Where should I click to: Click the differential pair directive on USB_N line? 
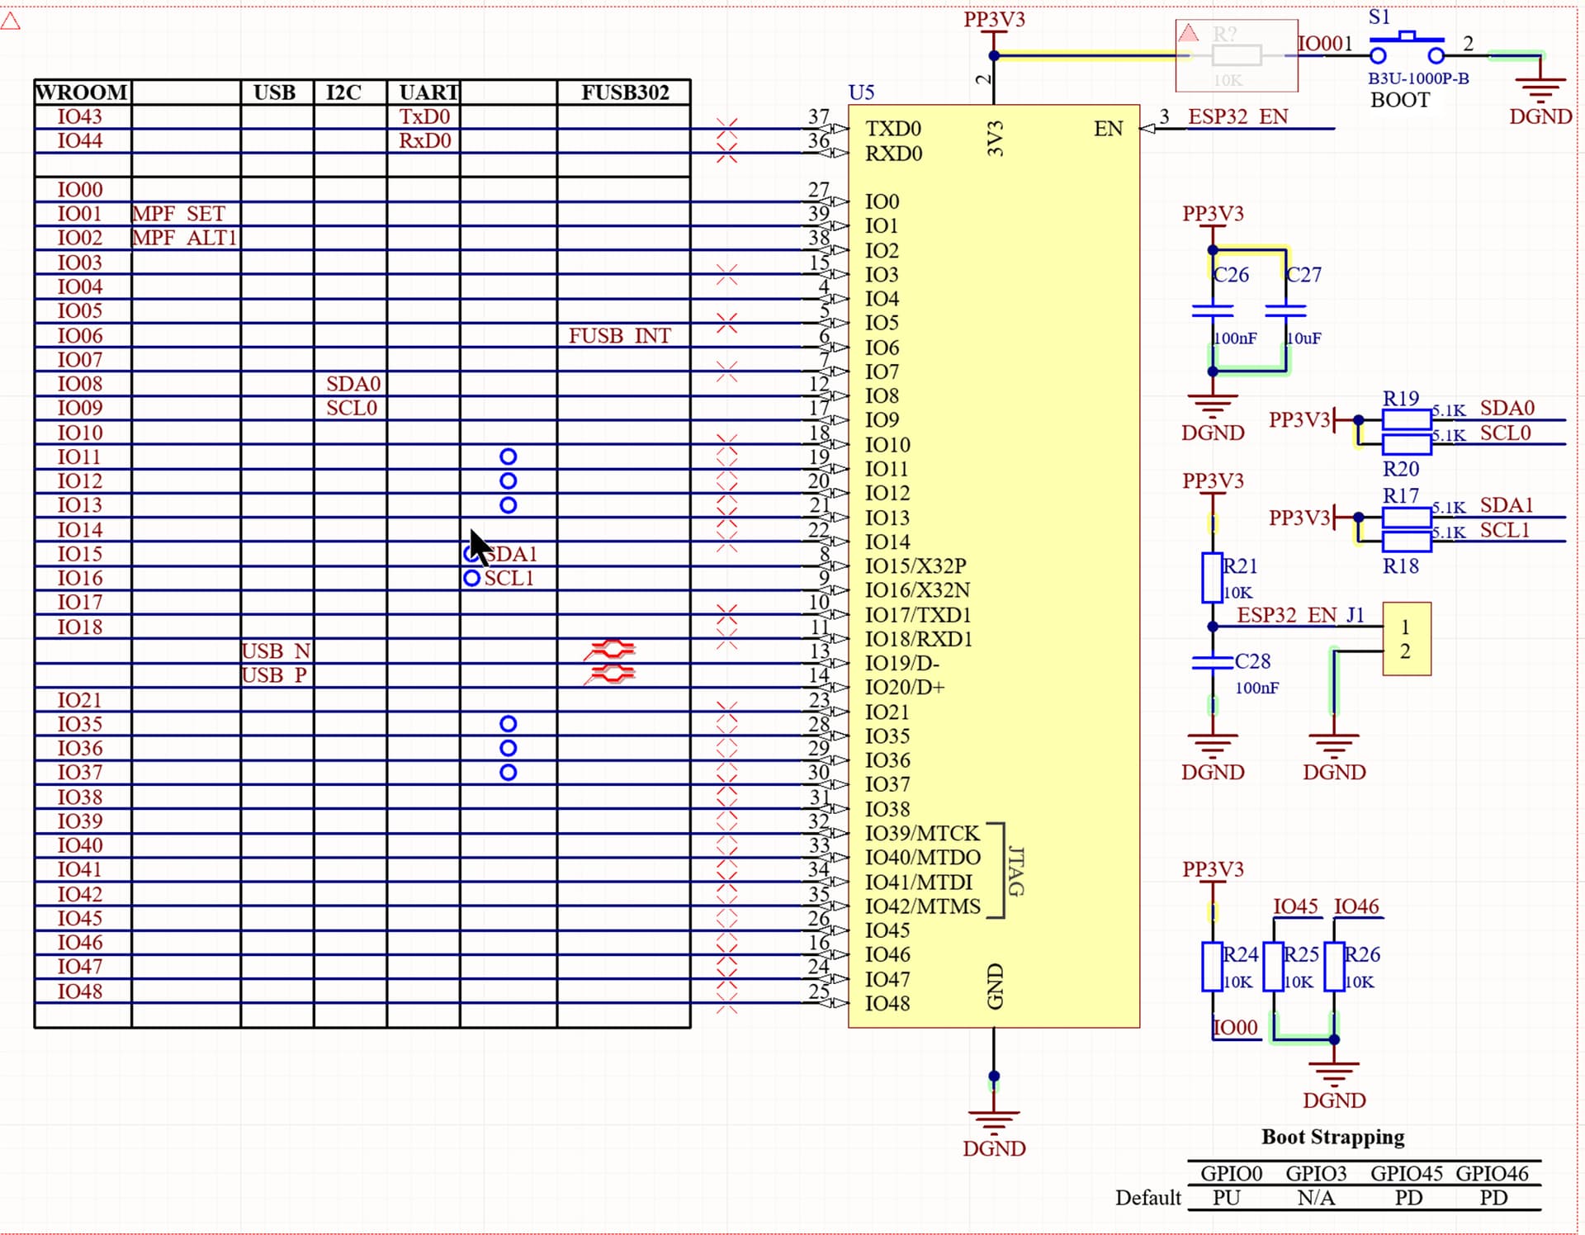point(611,651)
